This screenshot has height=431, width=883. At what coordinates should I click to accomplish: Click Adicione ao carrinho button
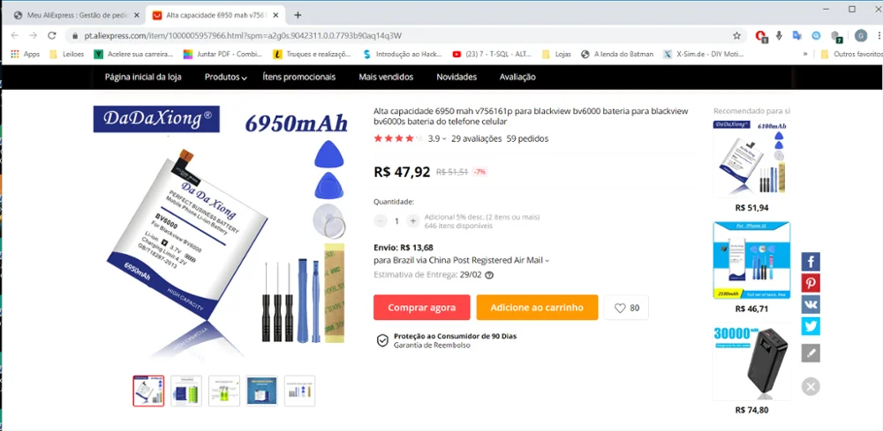(537, 308)
